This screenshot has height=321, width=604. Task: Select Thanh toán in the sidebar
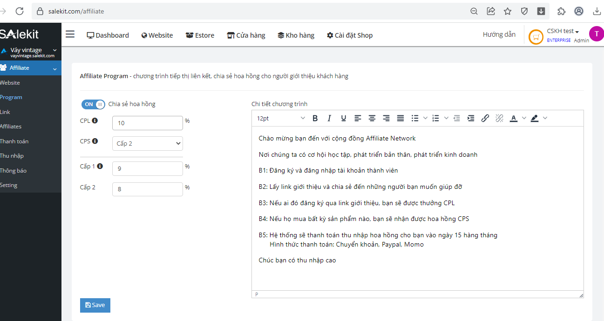(x=14, y=141)
